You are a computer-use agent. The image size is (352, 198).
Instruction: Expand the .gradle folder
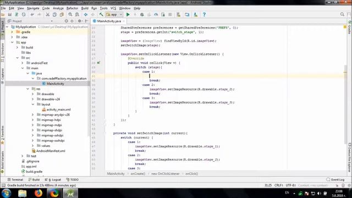click(12, 32)
